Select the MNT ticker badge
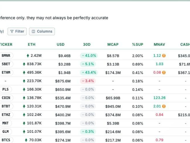The height and width of the screenshot is (143, 190). coord(5,123)
